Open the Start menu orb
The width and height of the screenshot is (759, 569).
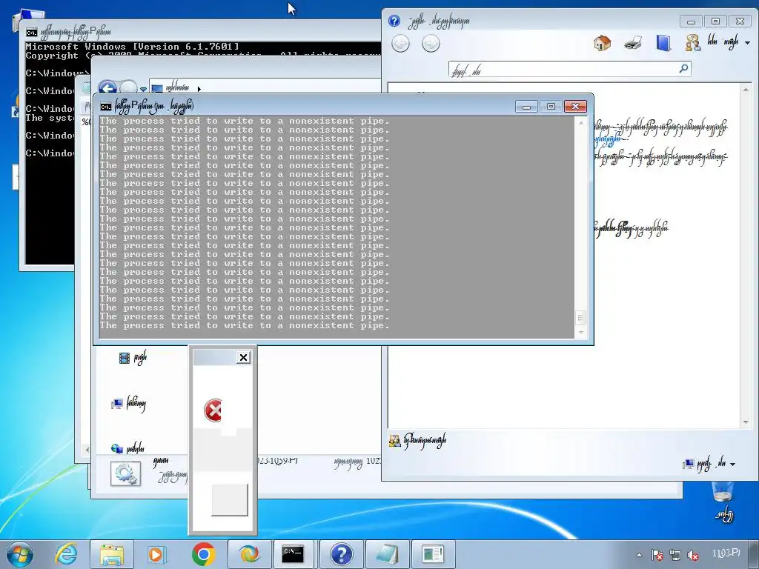click(20, 554)
